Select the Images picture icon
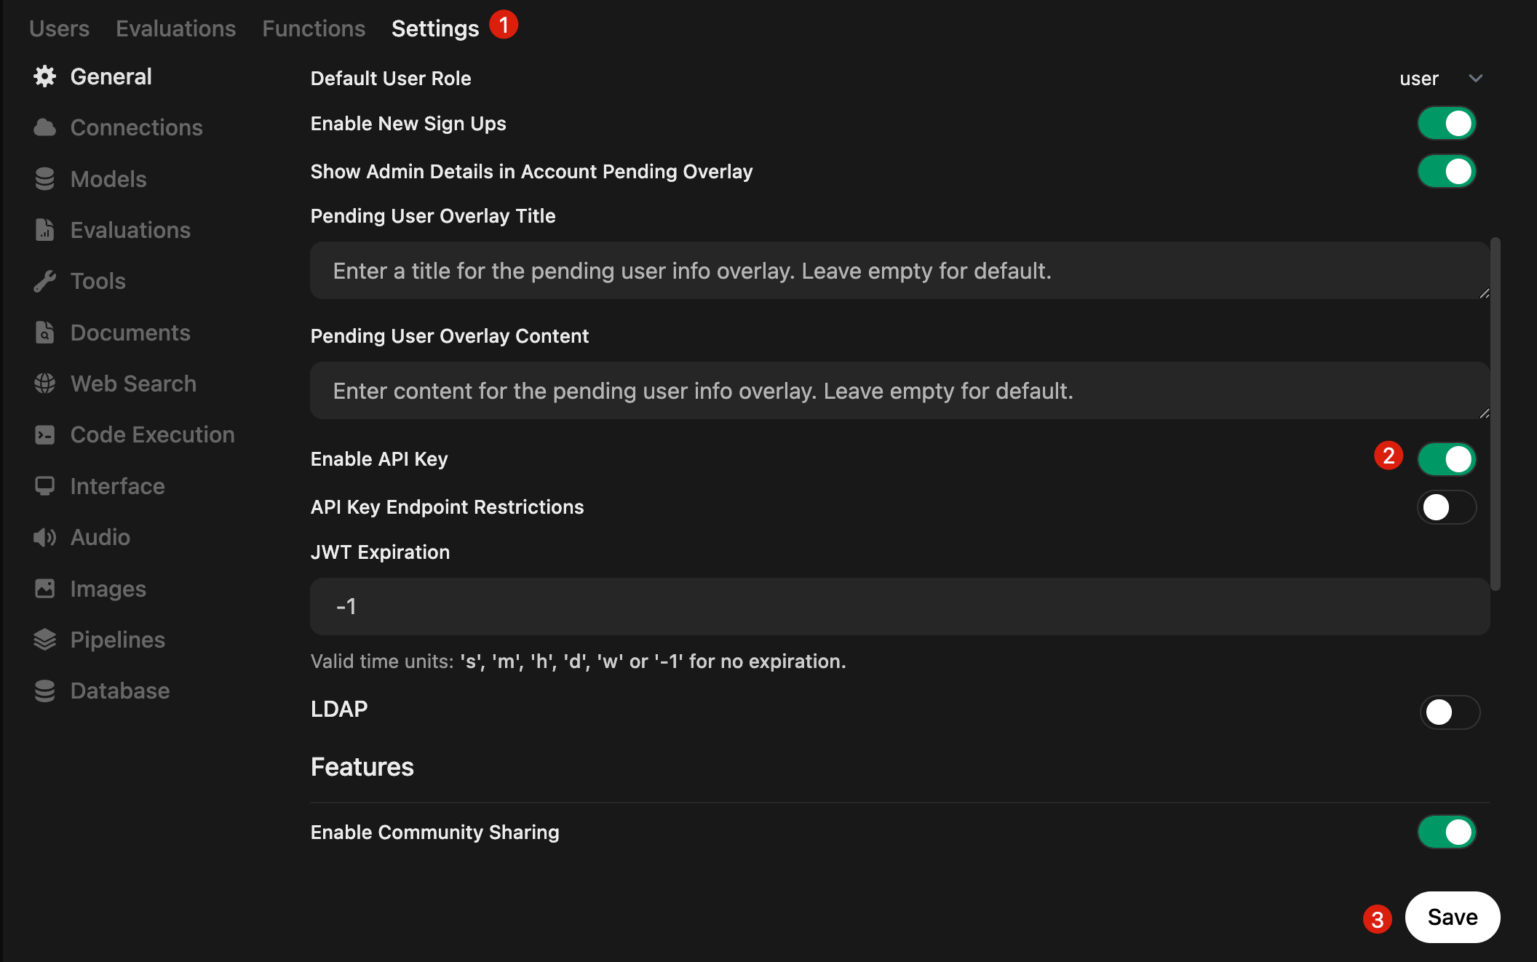This screenshot has height=962, width=1537. pos(45,589)
